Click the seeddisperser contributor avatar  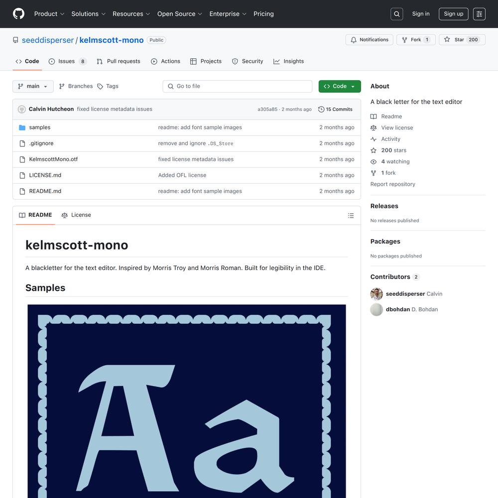376,294
